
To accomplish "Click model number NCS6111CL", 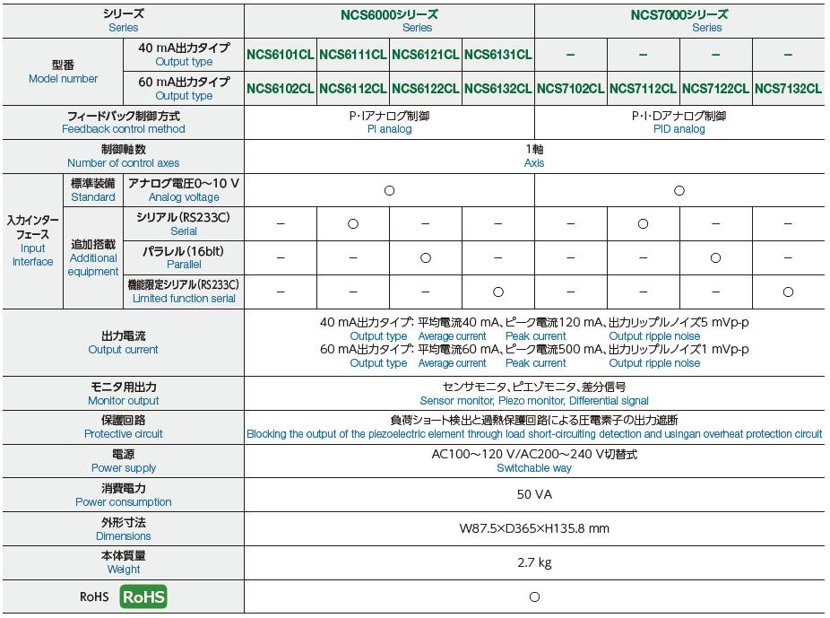I will coord(353,55).
